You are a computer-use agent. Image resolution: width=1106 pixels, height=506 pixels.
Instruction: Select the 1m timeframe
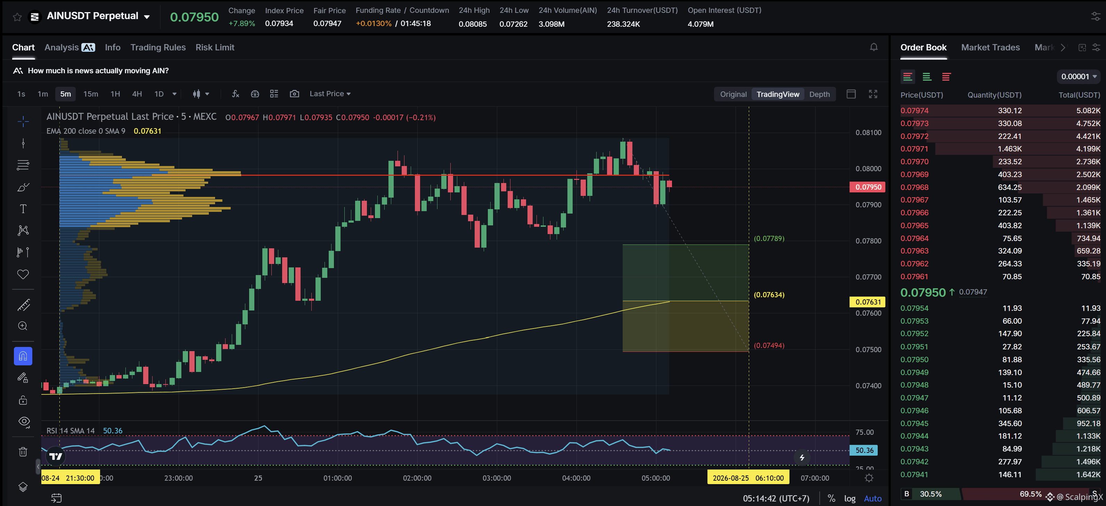42,94
